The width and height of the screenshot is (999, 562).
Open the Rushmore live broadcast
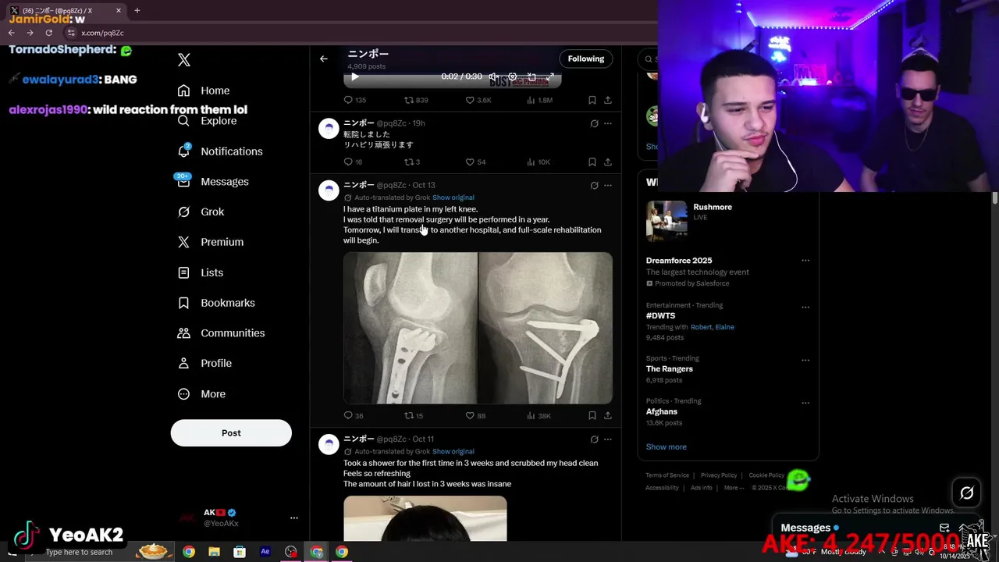point(727,221)
